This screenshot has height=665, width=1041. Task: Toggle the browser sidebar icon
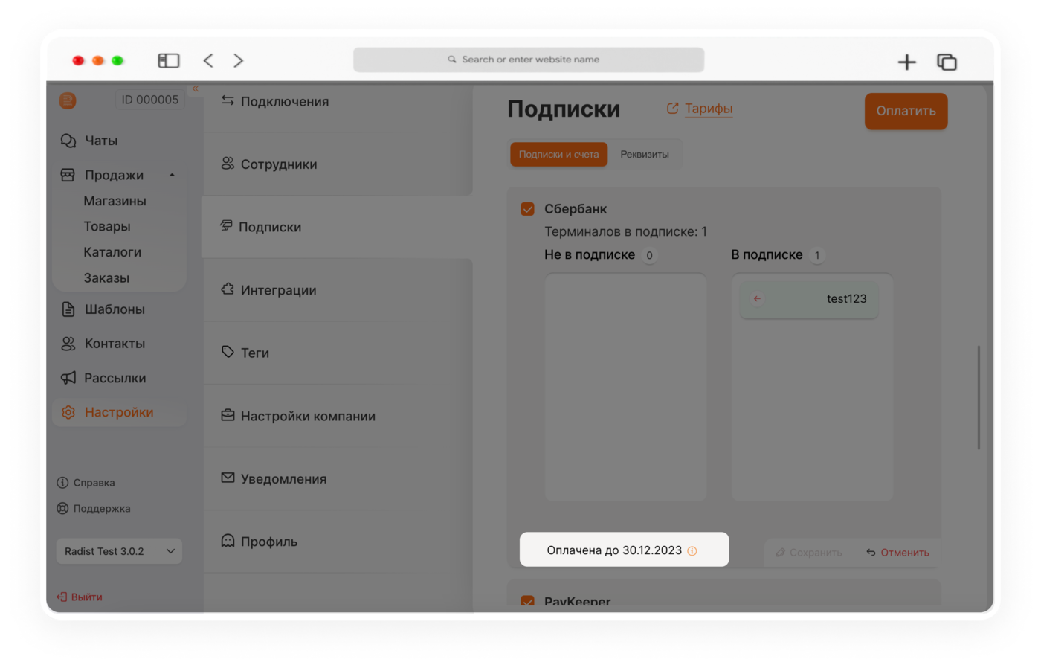tap(169, 60)
